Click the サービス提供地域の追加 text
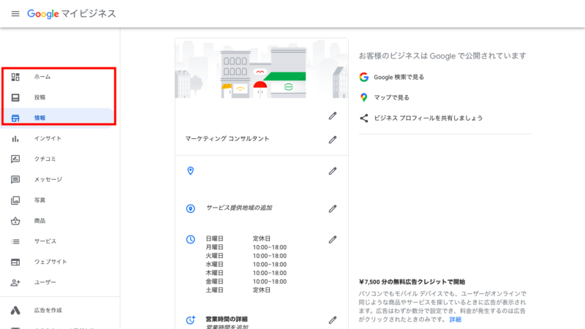The width and height of the screenshot is (585, 329). point(239,208)
